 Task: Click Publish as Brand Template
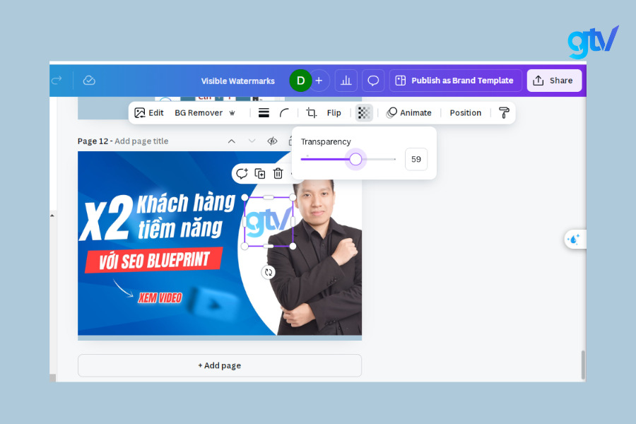(x=455, y=81)
